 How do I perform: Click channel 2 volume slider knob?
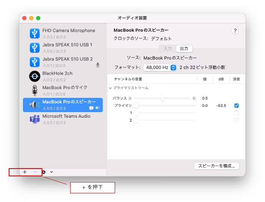pos(136,120)
